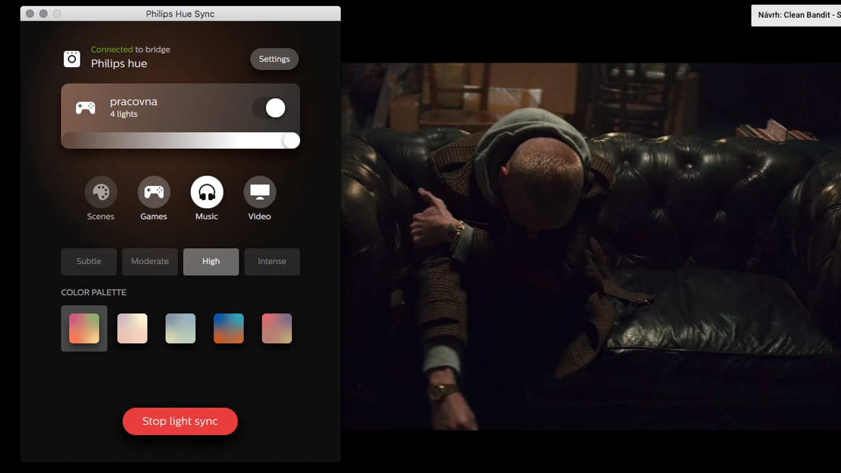Switch to Video mode icon
Image resolution: width=841 pixels, height=473 pixels.
[260, 192]
